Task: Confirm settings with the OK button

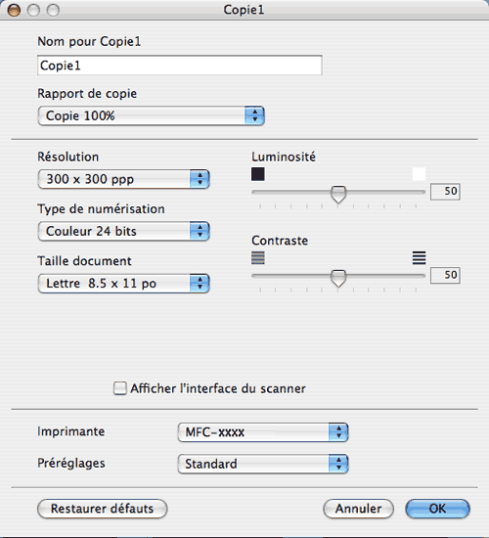Action: [437, 509]
